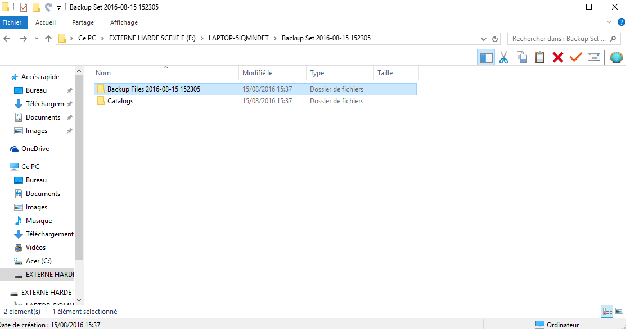
Task: Switch to the Partage tab
Action: click(x=83, y=22)
